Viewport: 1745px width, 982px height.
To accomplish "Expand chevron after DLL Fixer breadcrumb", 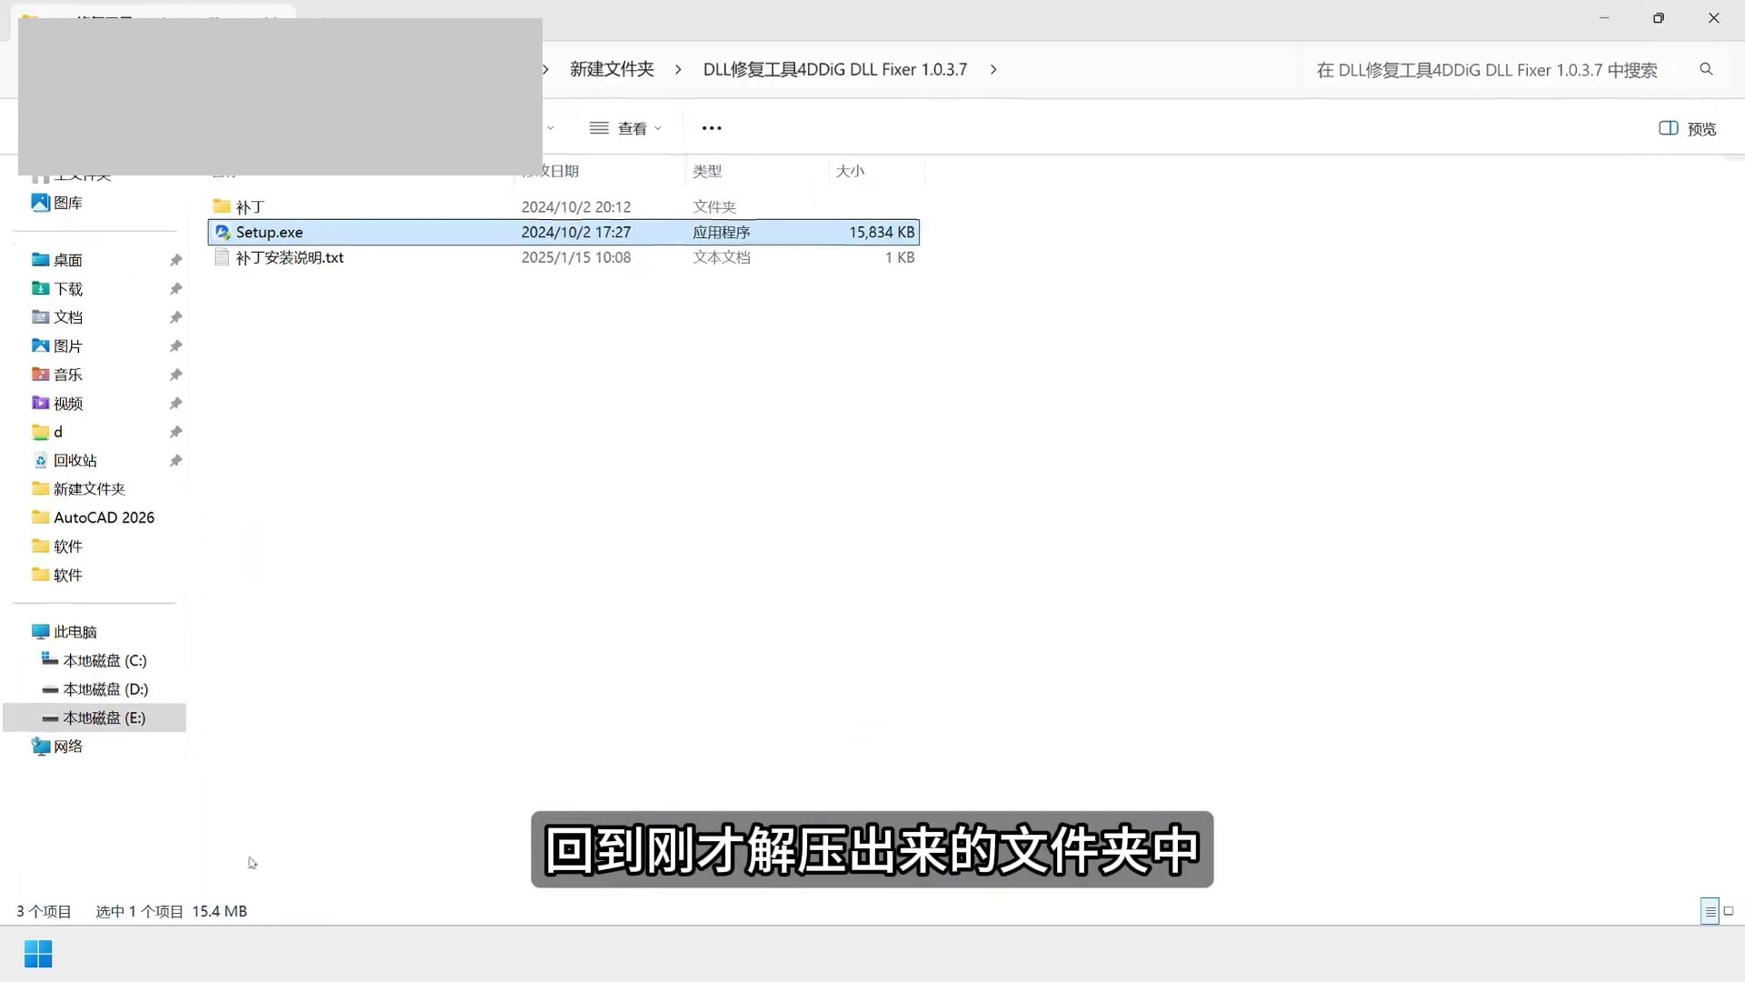I will pyautogui.click(x=993, y=69).
